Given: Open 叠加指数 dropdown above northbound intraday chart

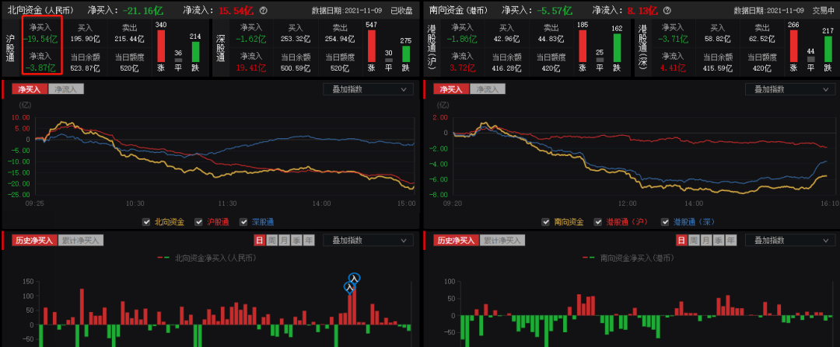Looking at the screenshot, I should 368,89.
